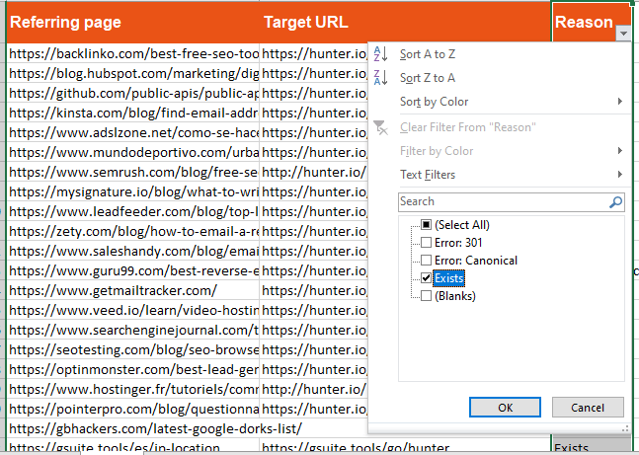Select Target URL cell beside hostinger.fr row
639x455 pixels.
[314, 390]
